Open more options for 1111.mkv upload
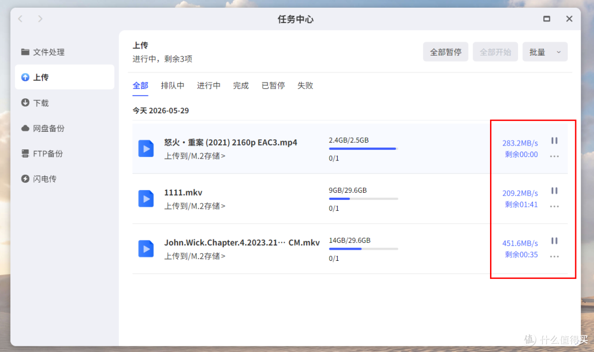This screenshot has height=352, width=594. click(554, 206)
